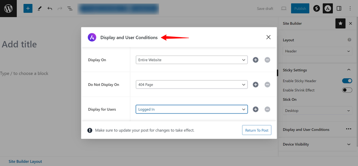Disable the Enable Sticky Header switch
Viewport: 358px width, 166px height.
coord(347,81)
